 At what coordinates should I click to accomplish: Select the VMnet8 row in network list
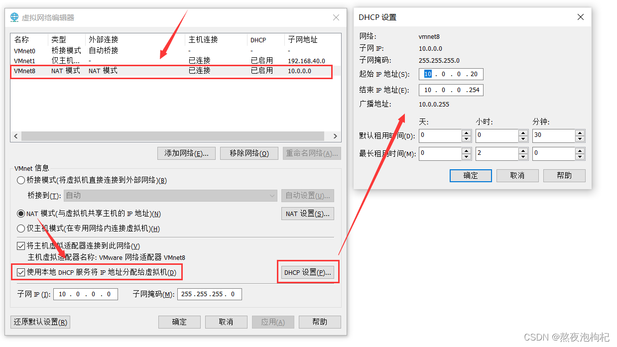pos(149,71)
